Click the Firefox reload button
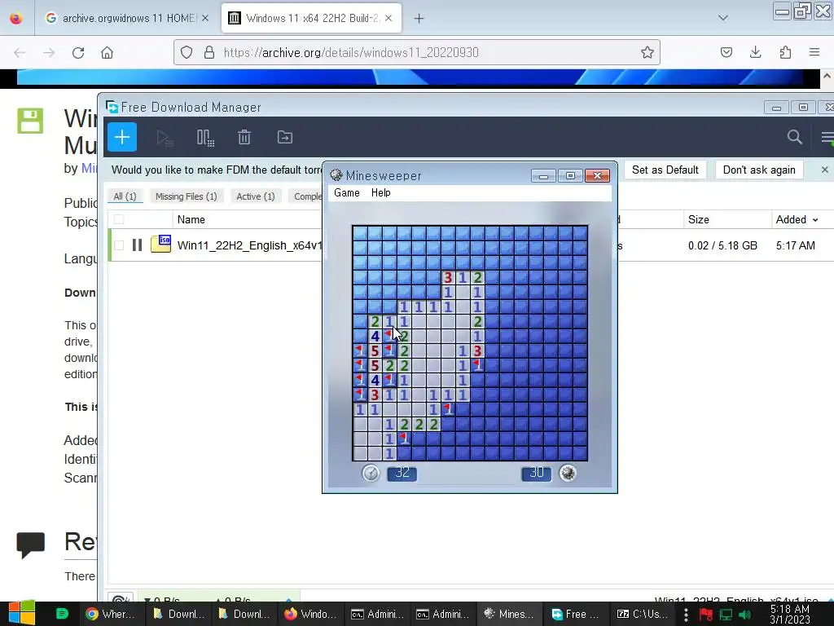 [x=78, y=53]
